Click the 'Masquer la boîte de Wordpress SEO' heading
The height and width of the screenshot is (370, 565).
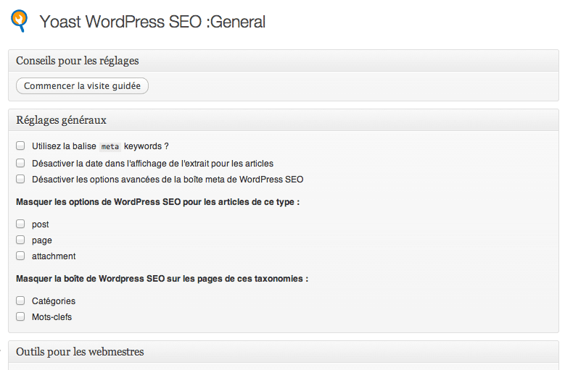click(x=162, y=279)
